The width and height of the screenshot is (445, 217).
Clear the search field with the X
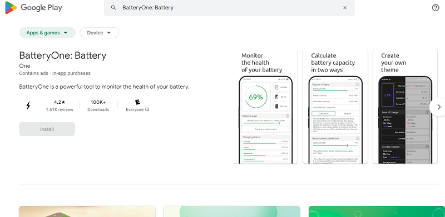click(345, 8)
